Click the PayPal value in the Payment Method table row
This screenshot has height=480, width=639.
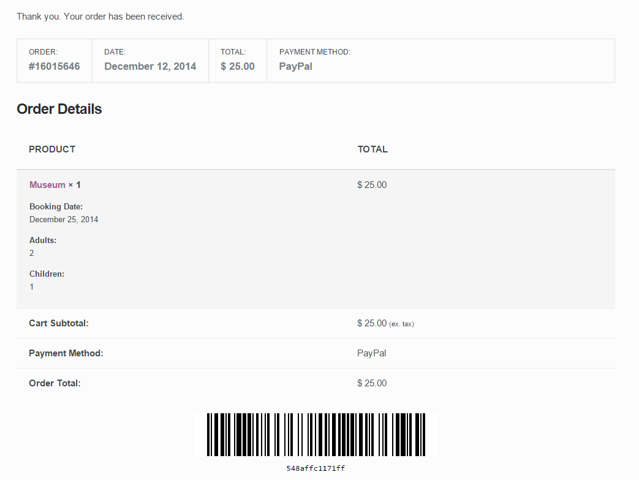(x=371, y=353)
